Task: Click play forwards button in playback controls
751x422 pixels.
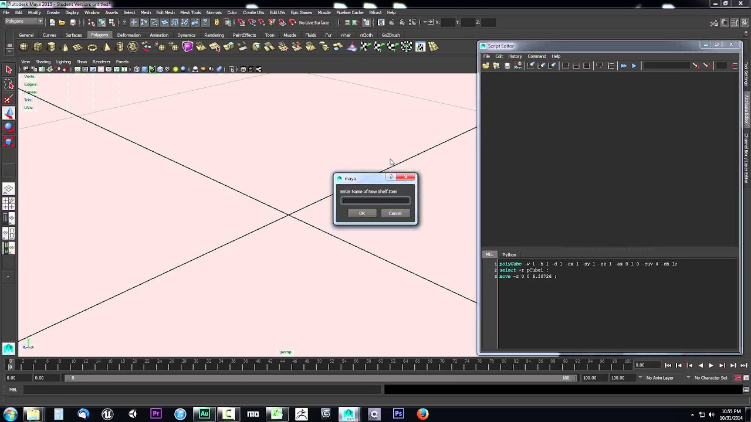Action: (711, 365)
